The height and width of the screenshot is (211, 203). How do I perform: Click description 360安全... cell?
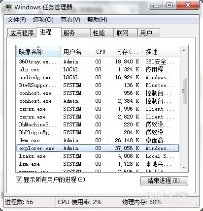pyautogui.click(x=160, y=61)
